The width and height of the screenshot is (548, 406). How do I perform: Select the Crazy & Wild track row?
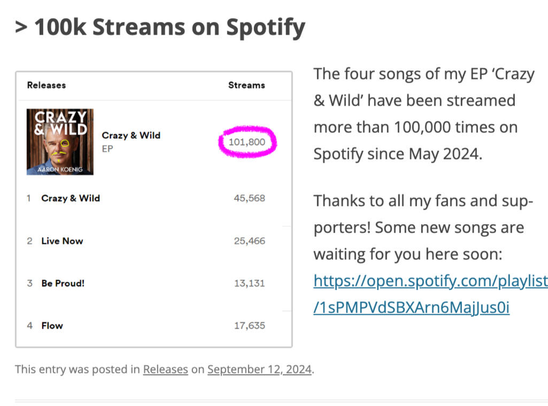71,198
